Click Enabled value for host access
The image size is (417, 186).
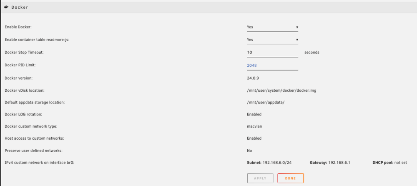254,138
